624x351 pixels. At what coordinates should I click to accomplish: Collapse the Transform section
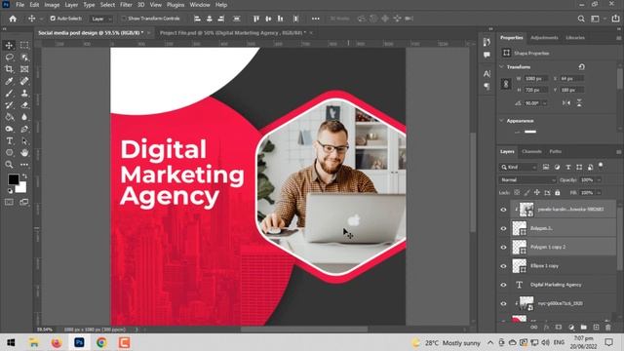(x=502, y=67)
